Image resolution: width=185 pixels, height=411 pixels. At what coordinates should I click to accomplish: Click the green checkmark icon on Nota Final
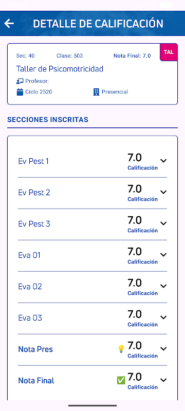pyautogui.click(x=121, y=380)
